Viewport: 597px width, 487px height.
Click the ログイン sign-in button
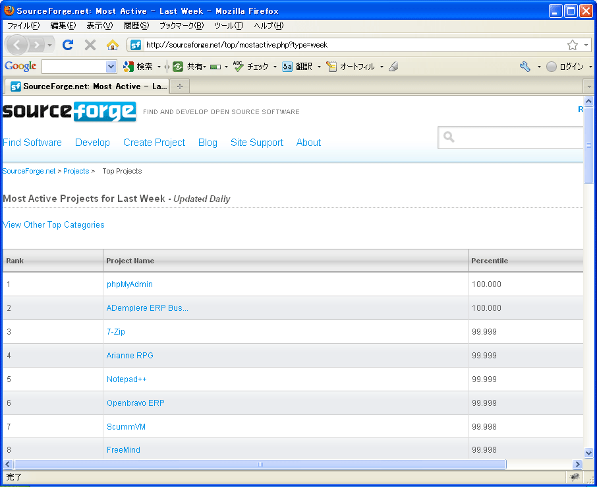[x=565, y=67]
